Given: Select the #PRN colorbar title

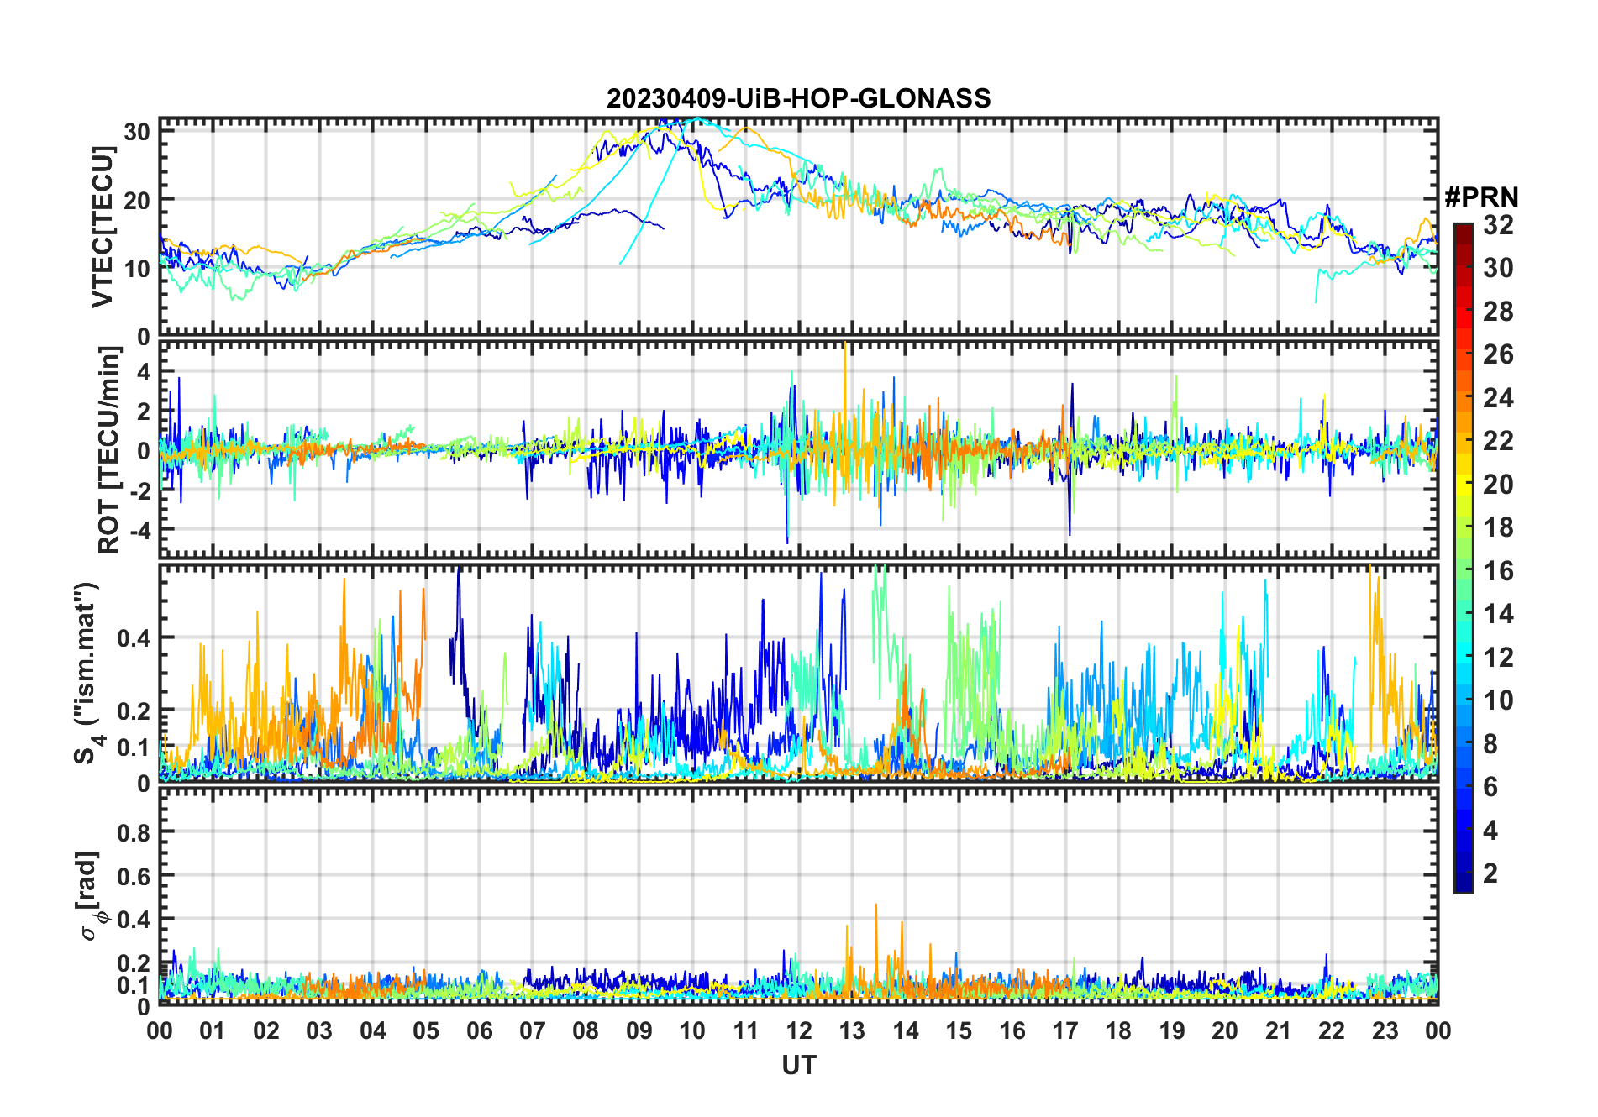Looking at the screenshot, I should pyautogui.click(x=1481, y=197).
